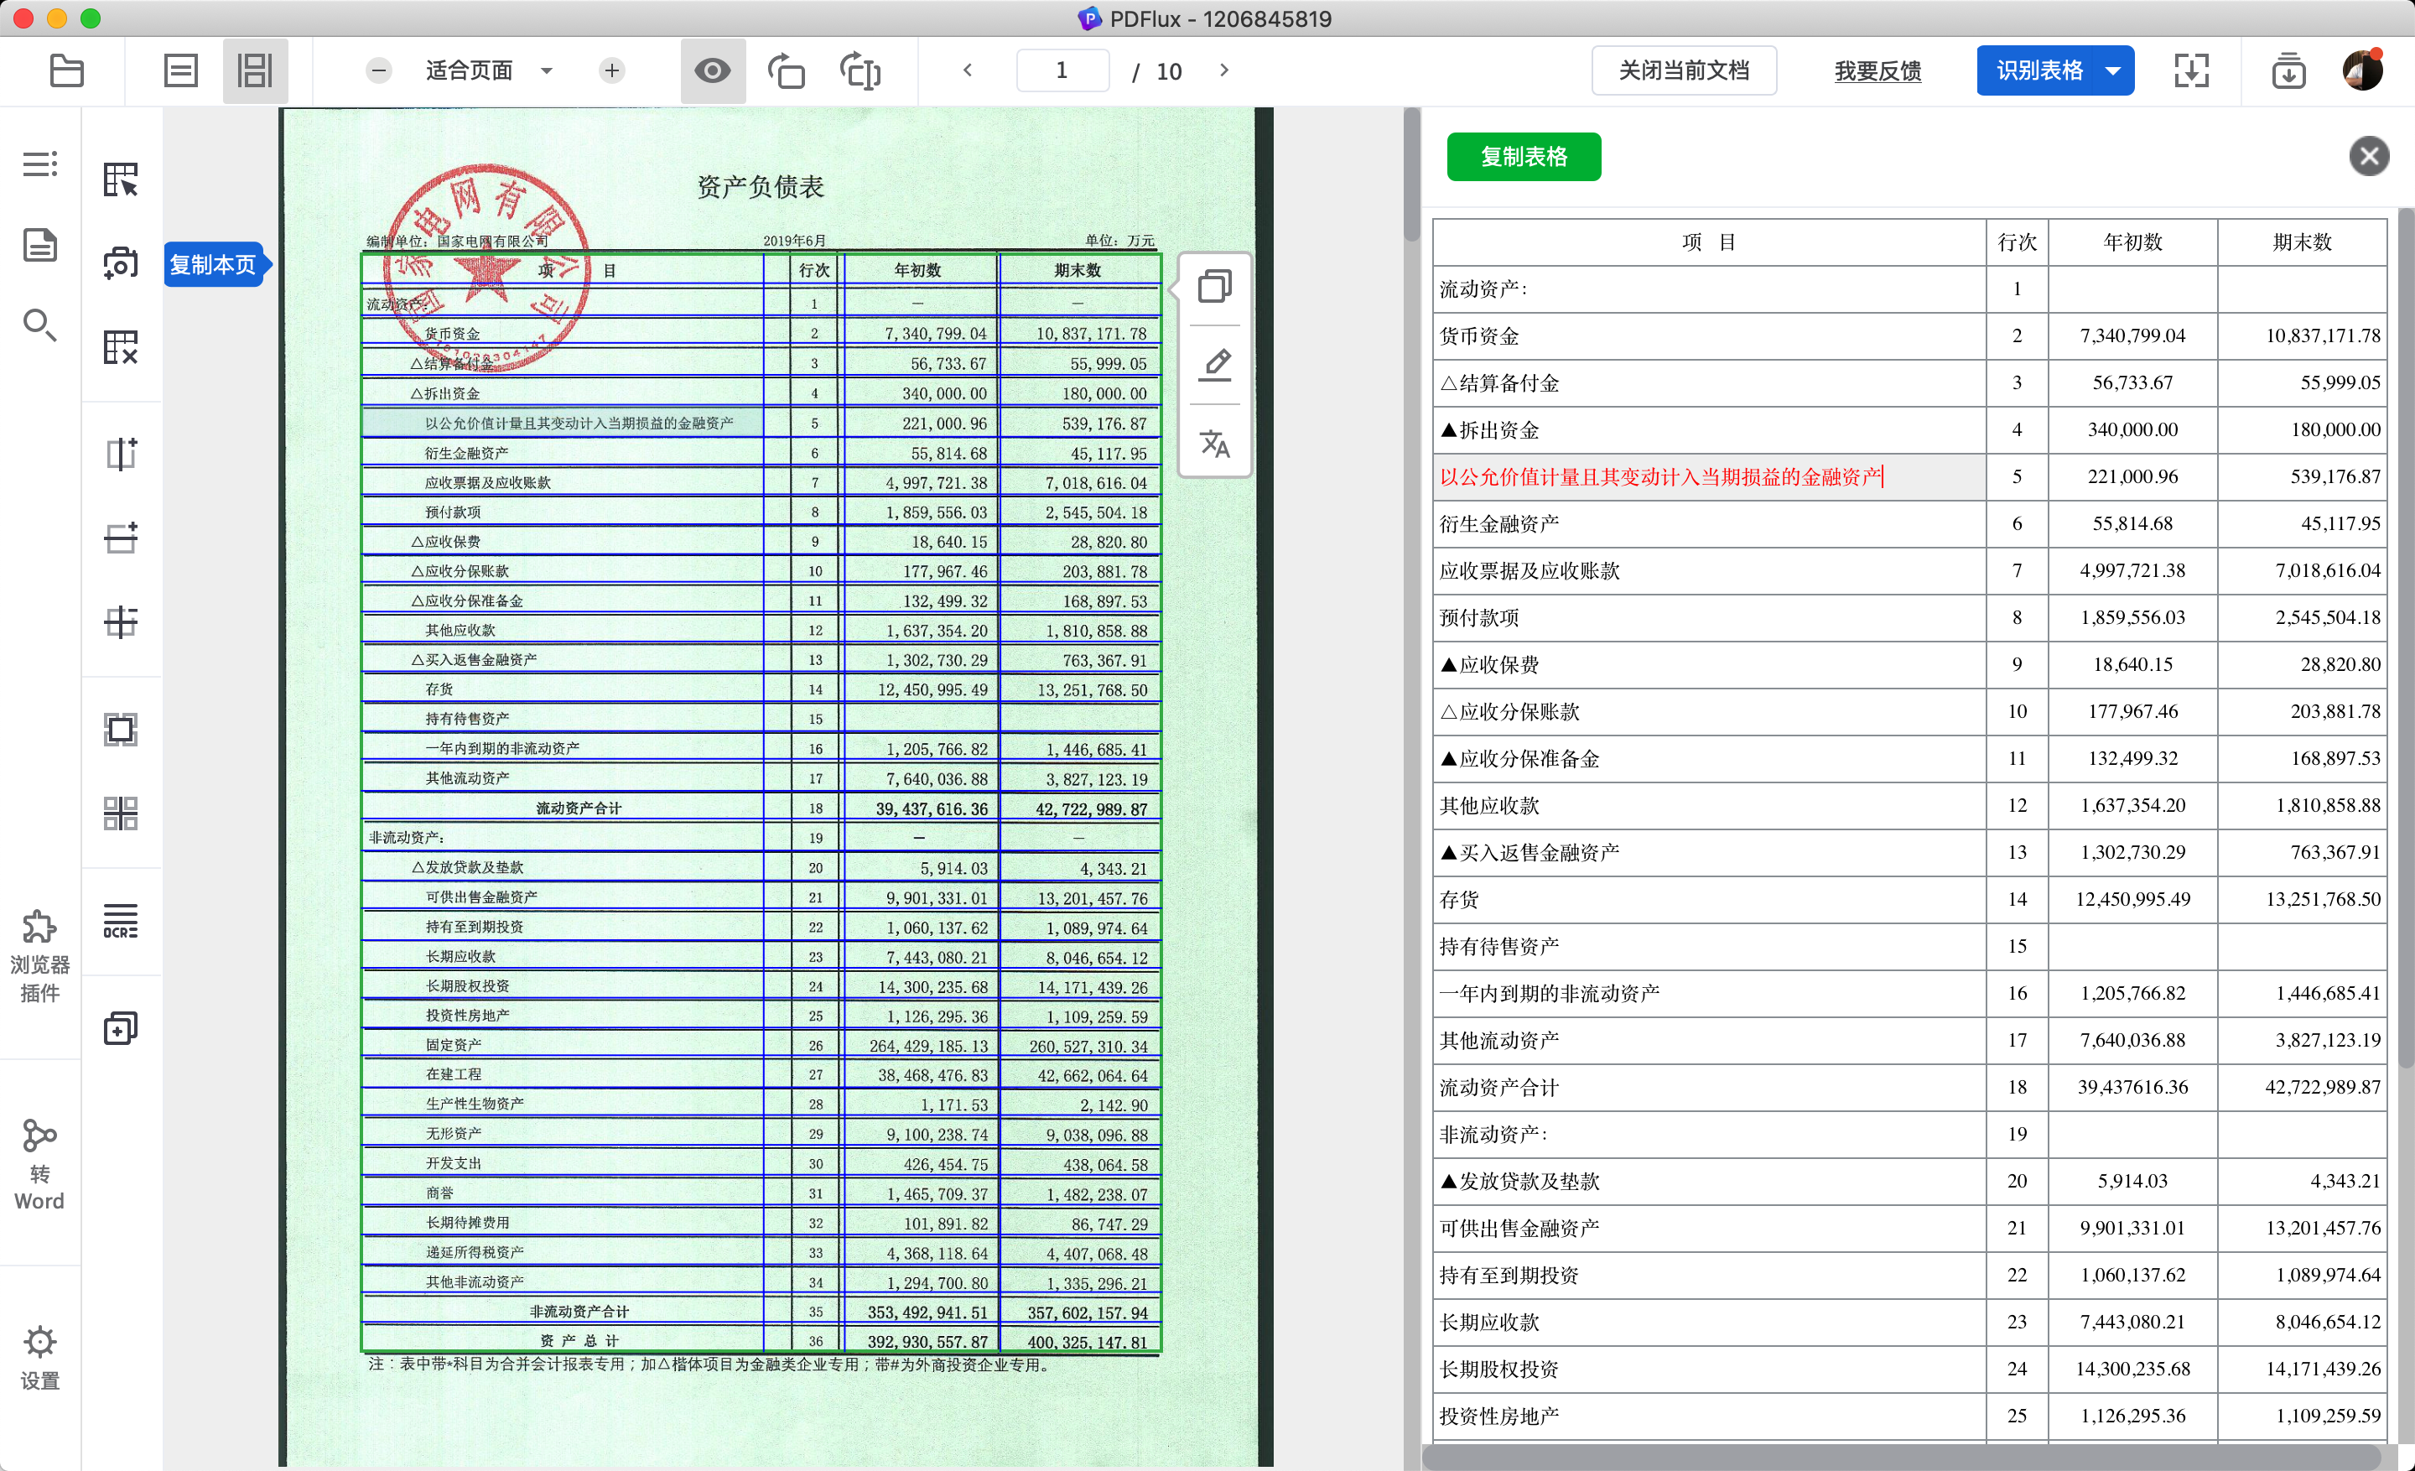
Task: Toggle the eye visibility icon
Action: pos(713,70)
